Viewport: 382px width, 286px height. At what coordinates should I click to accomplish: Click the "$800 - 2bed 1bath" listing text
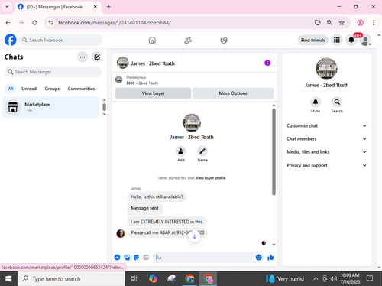(x=142, y=83)
